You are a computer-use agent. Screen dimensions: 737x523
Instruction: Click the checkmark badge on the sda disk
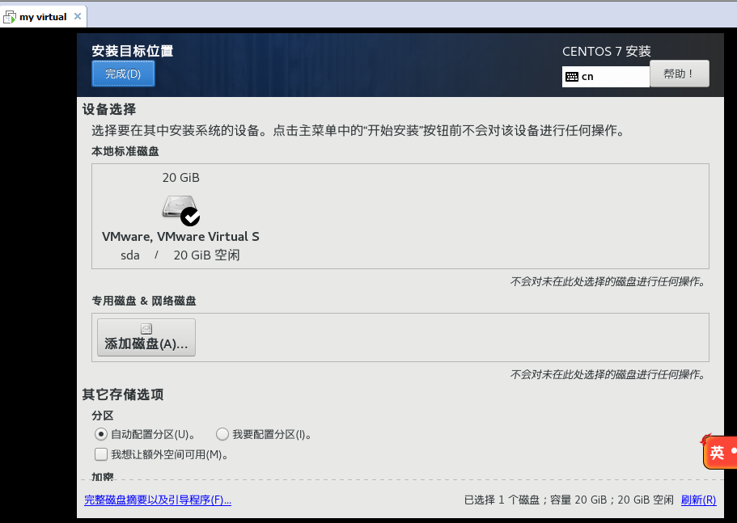190,217
